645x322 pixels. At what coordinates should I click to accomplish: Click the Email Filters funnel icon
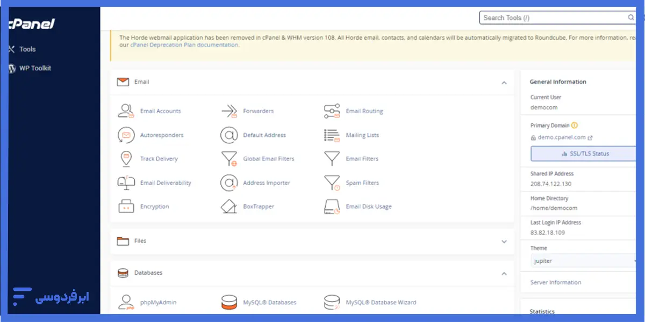(x=332, y=159)
